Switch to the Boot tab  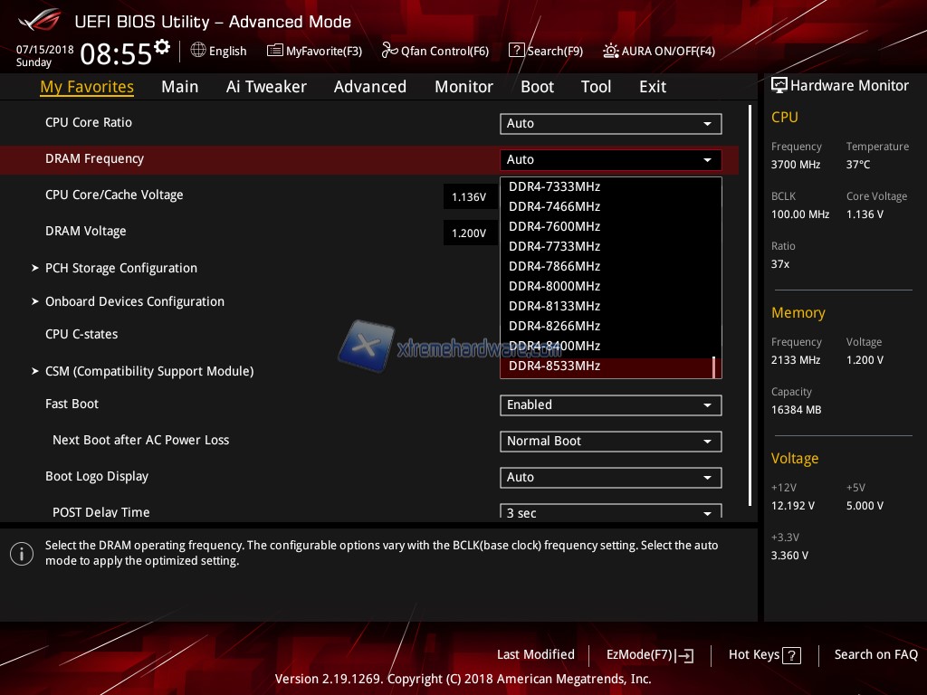(537, 87)
